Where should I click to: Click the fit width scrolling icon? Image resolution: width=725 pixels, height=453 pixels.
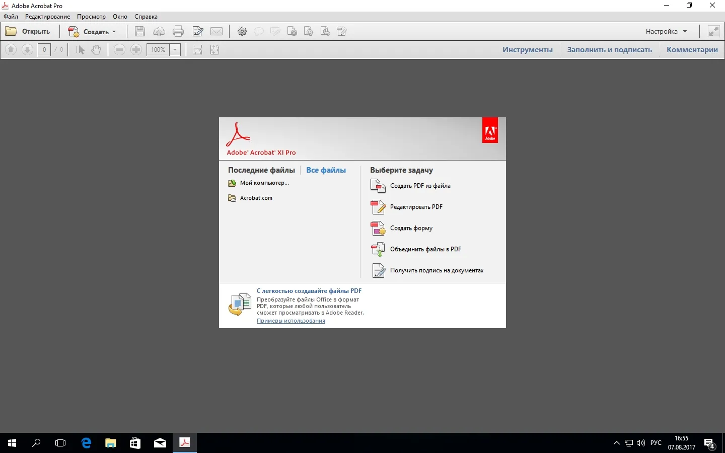pos(198,49)
